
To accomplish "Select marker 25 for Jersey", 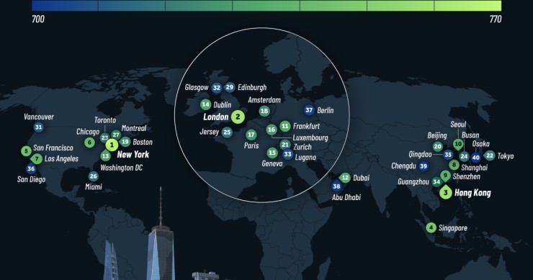I will click(x=227, y=132).
